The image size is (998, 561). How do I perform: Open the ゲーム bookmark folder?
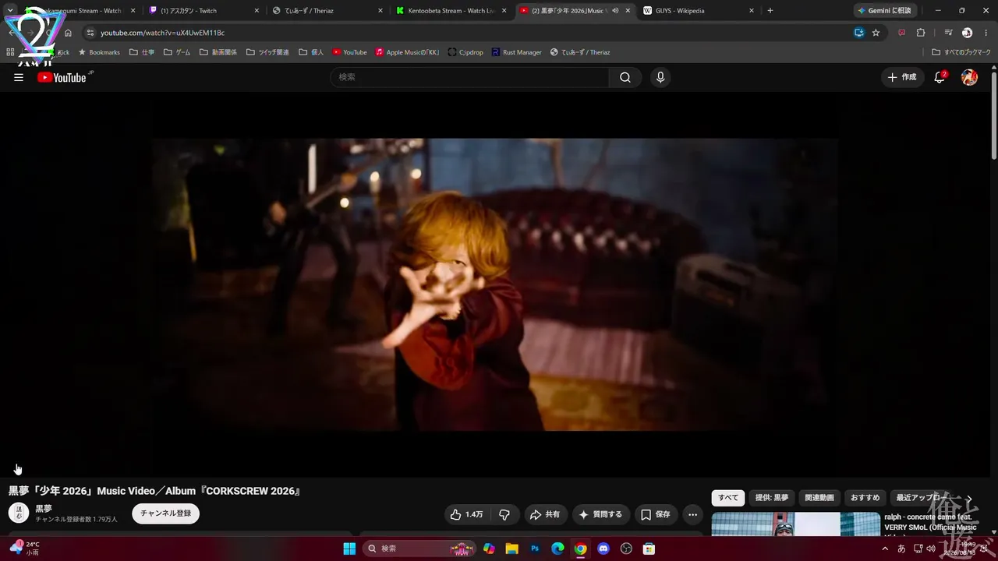coord(177,52)
